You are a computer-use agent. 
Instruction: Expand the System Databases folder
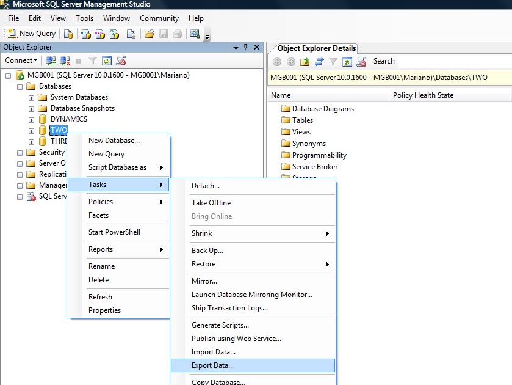[x=31, y=98]
